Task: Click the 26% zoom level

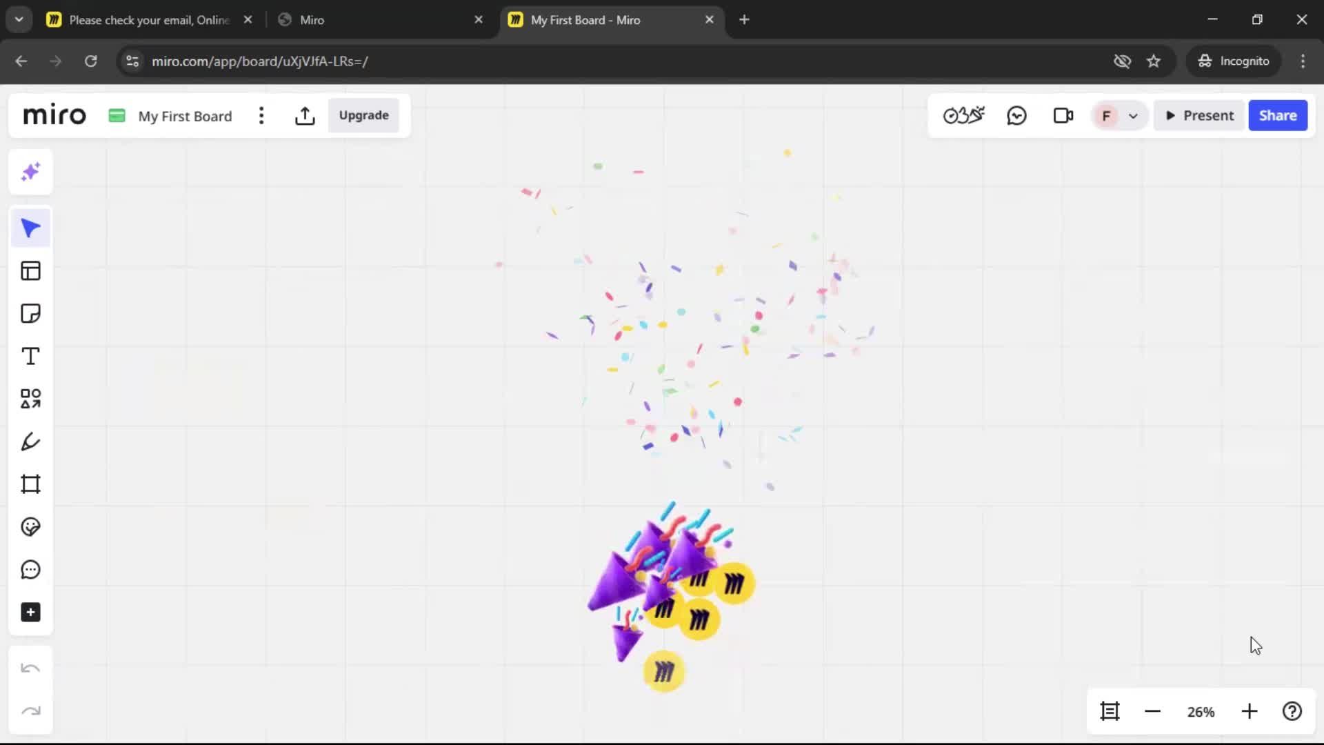Action: coord(1201,712)
